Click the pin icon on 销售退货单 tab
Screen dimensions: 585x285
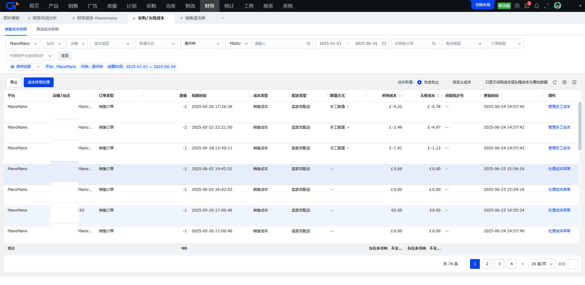click(x=182, y=18)
